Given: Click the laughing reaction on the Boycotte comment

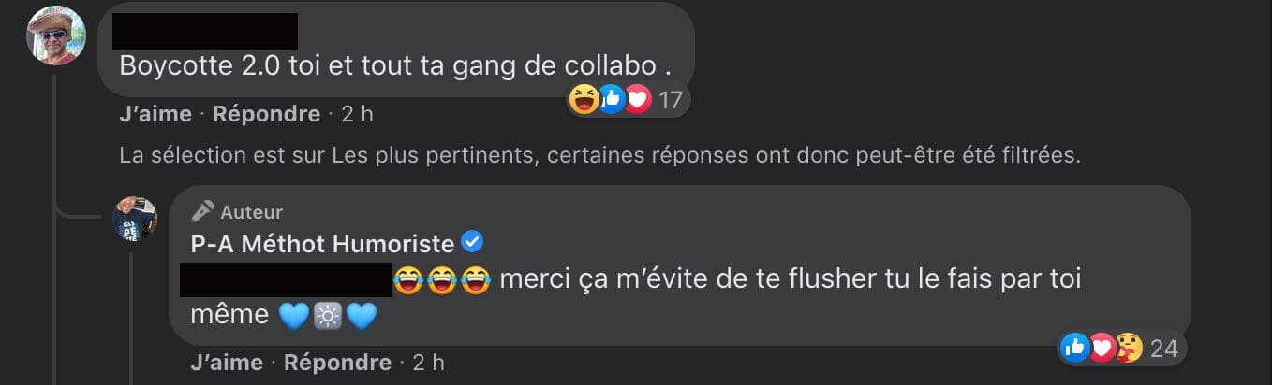Looking at the screenshot, I should (584, 99).
